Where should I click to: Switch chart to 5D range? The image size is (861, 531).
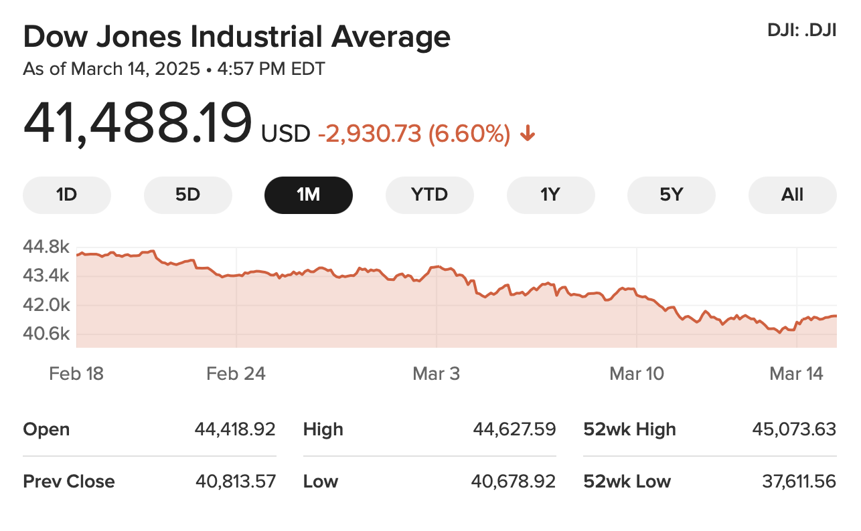click(x=188, y=195)
